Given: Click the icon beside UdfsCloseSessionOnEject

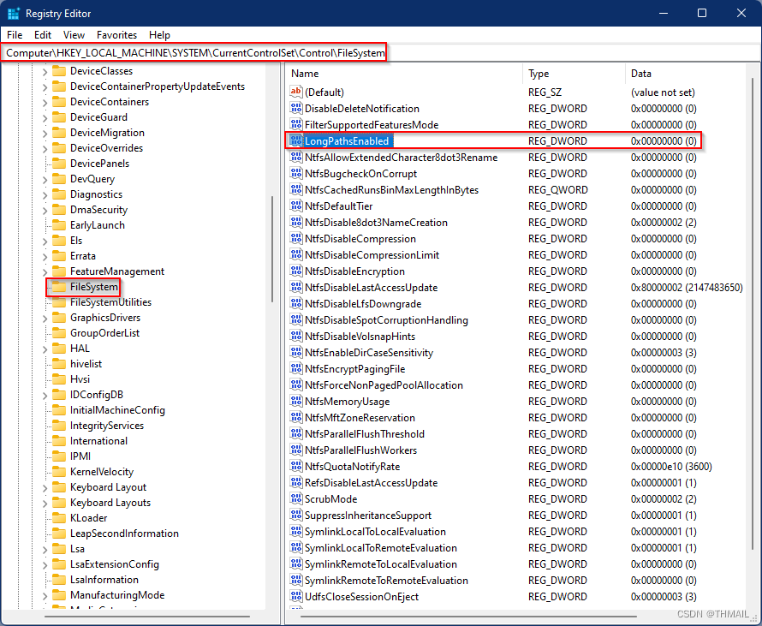Looking at the screenshot, I should click(x=295, y=596).
